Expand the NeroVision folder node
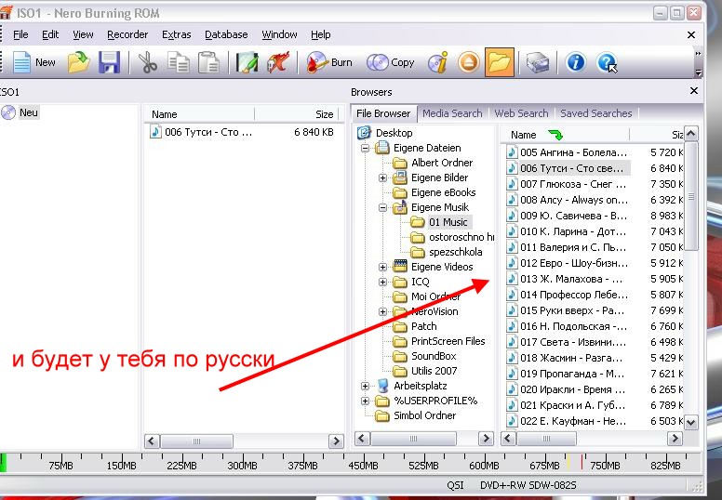The width and height of the screenshot is (722, 500). pos(382,311)
